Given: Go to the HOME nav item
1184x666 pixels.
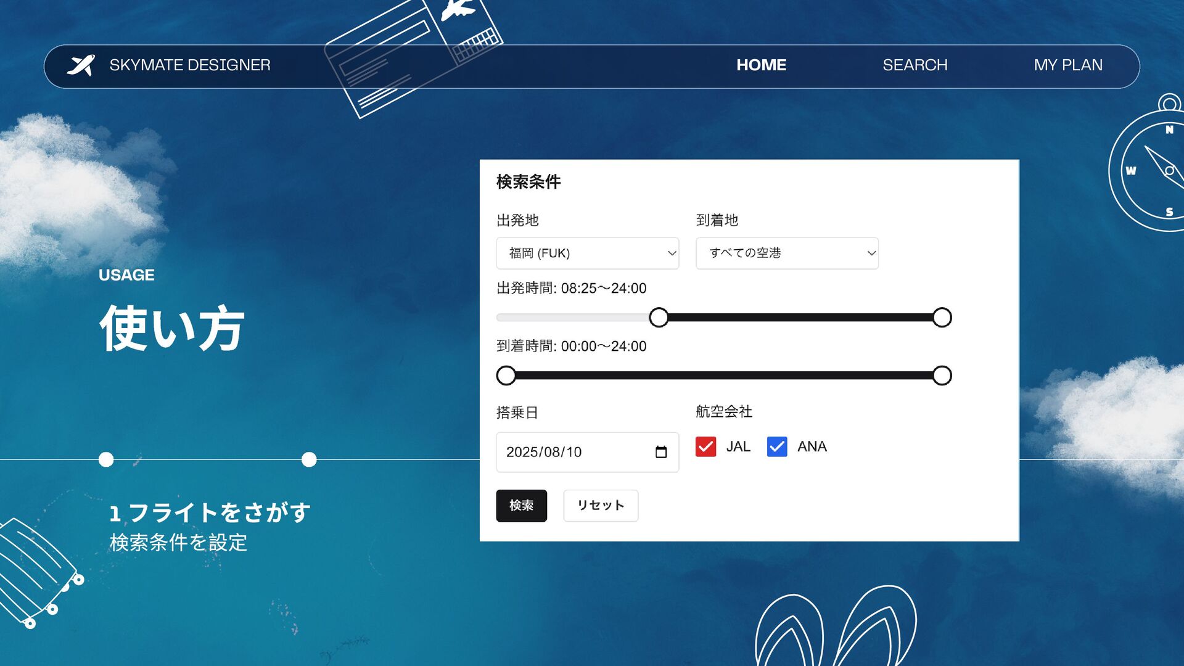Looking at the screenshot, I should (x=762, y=65).
